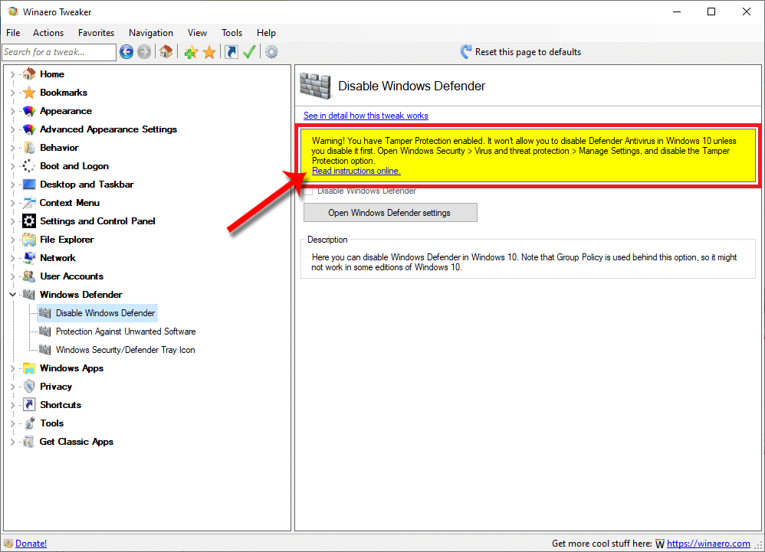Open the Tools menu in the menu bar

coord(231,33)
